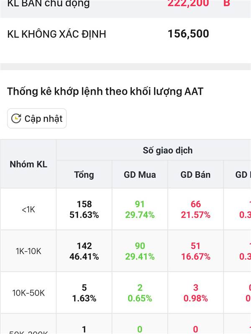The width and height of the screenshot is (251, 334).
Task: Click the 90 buy cell at 29.41%
Action: click(140, 251)
